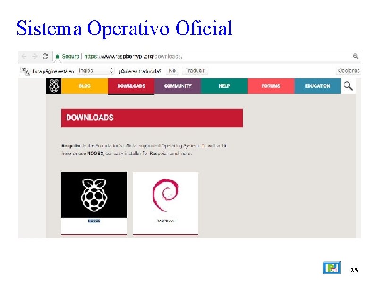Open Raspberry Pi logo home link

point(54,86)
